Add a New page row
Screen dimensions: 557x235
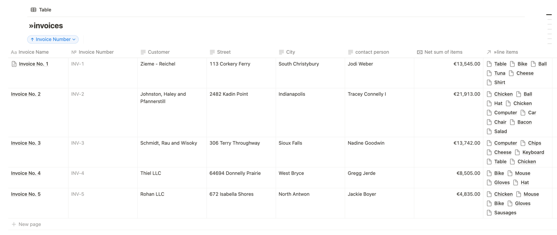tap(29, 224)
